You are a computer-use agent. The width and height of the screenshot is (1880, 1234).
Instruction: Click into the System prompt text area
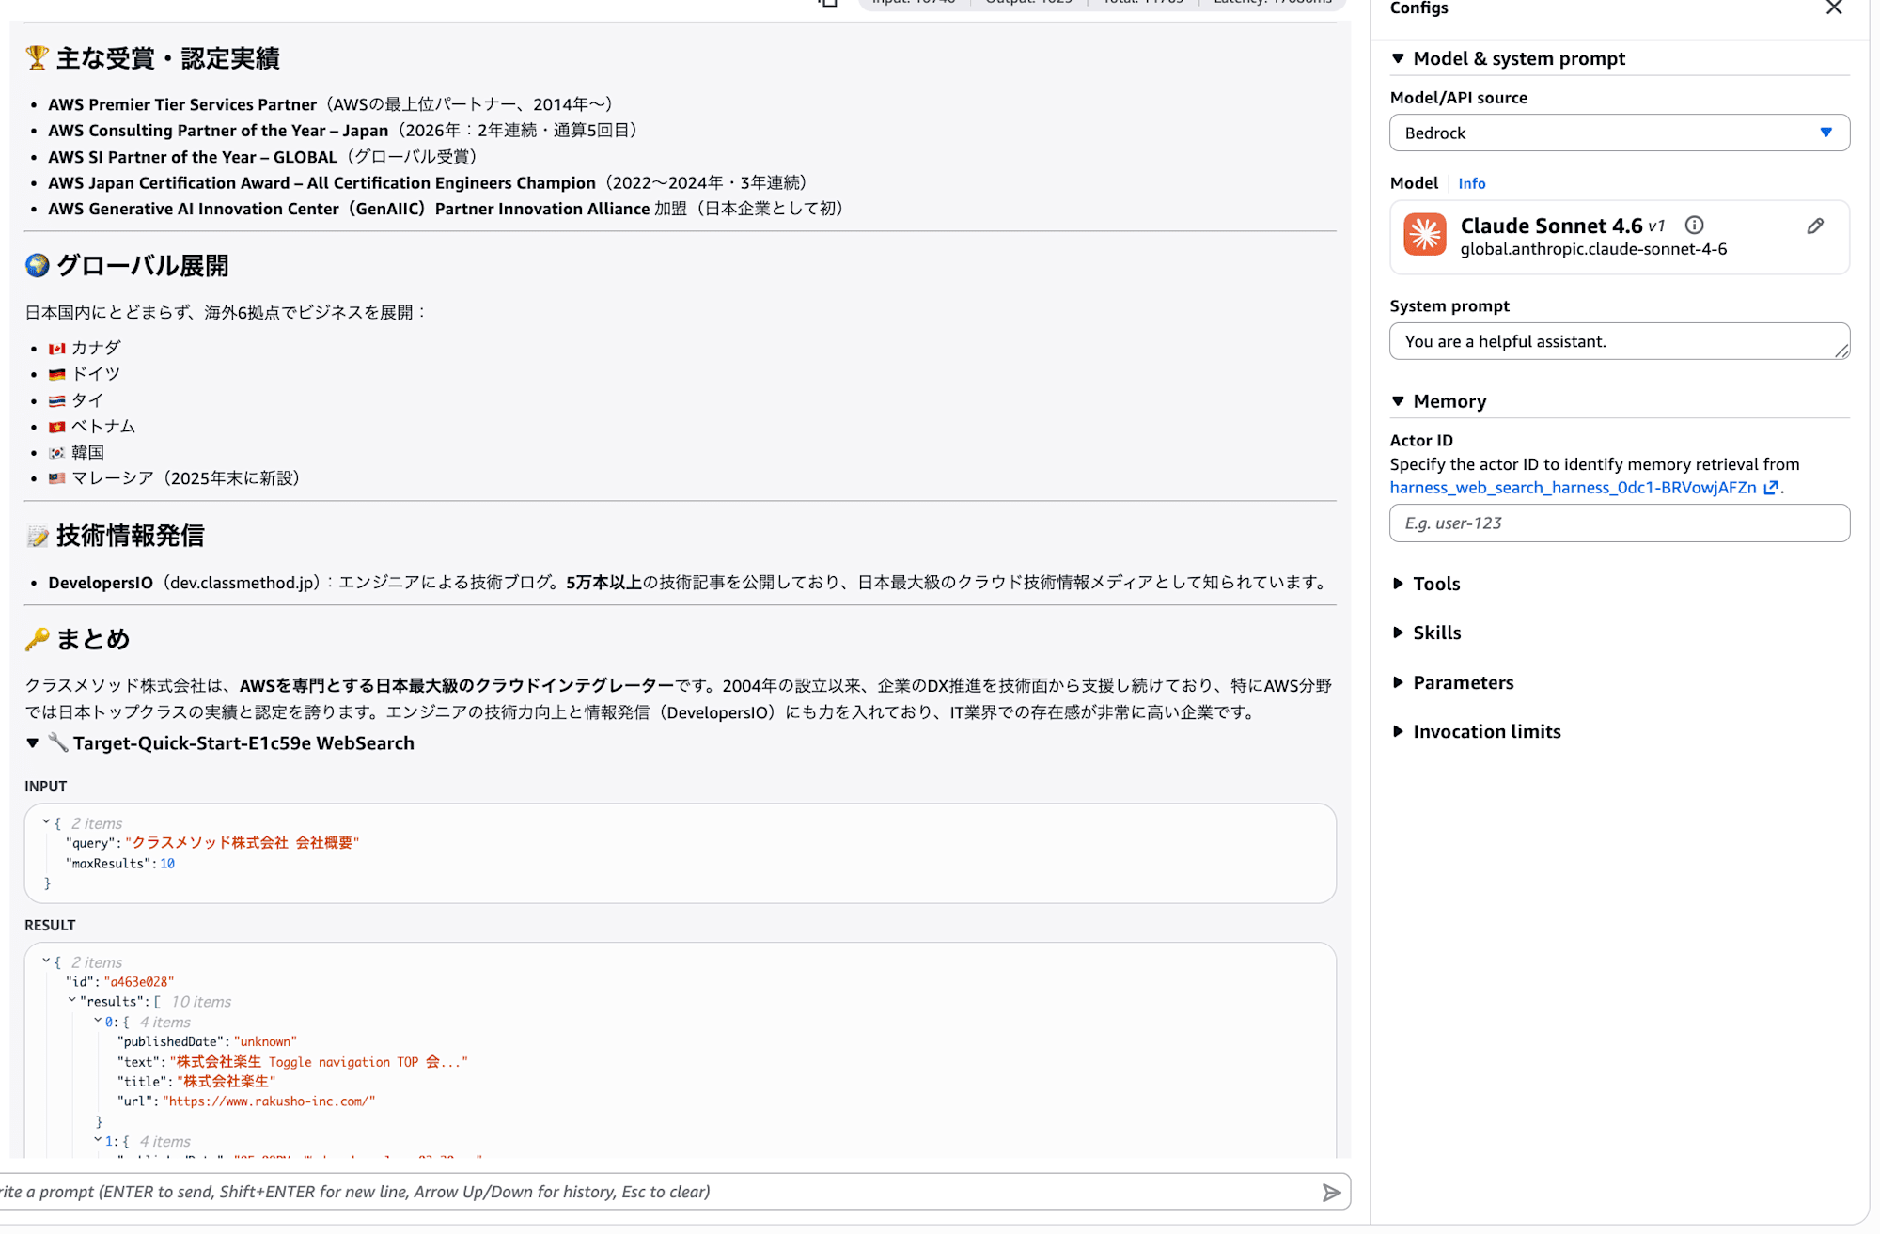[x=1619, y=341]
